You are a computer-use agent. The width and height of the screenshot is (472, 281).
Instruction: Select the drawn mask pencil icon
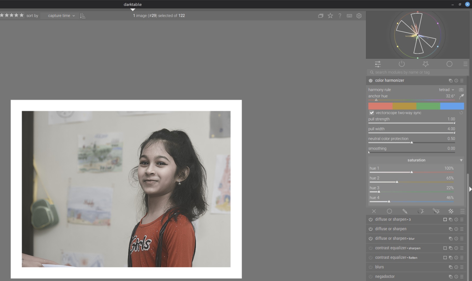(x=405, y=211)
